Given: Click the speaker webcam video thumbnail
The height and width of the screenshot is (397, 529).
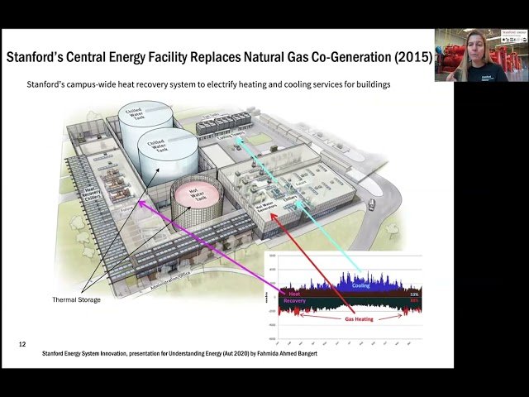Looking at the screenshot, I should point(481,55).
